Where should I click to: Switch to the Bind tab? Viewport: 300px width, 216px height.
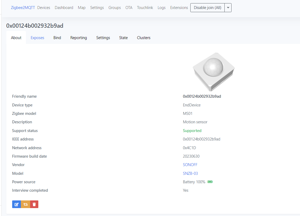[x=57, y=38]
